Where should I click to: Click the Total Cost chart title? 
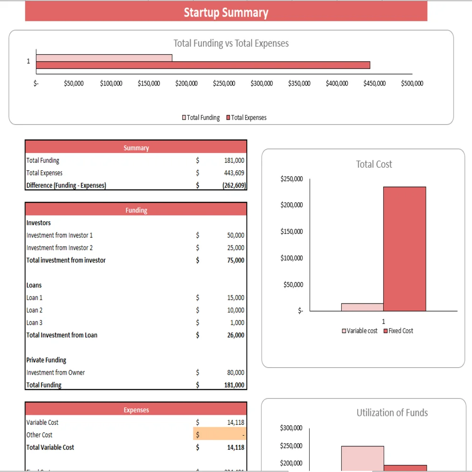point(374,164)
